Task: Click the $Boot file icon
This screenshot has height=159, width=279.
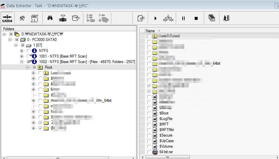Action: tap(155, 113)
